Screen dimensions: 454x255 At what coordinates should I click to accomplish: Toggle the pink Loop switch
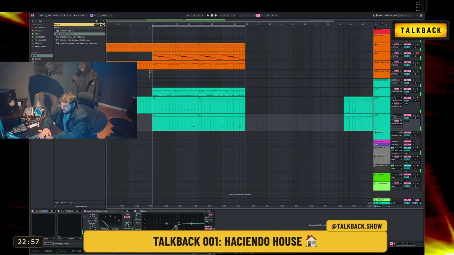258,15
